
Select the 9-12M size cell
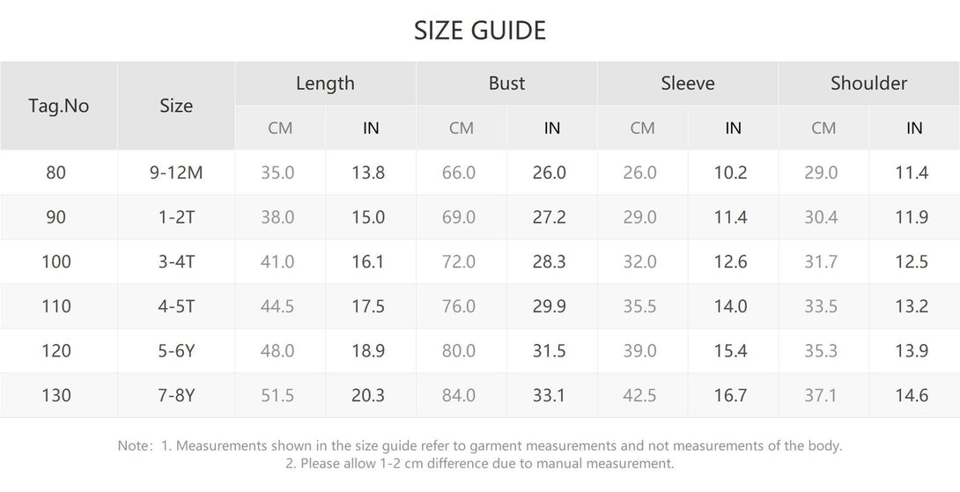[176, 173]
